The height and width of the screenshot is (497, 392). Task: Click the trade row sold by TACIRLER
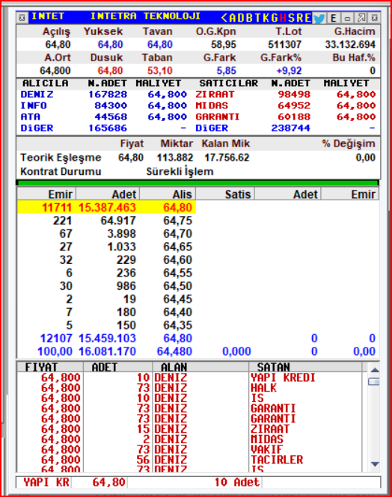189,460
